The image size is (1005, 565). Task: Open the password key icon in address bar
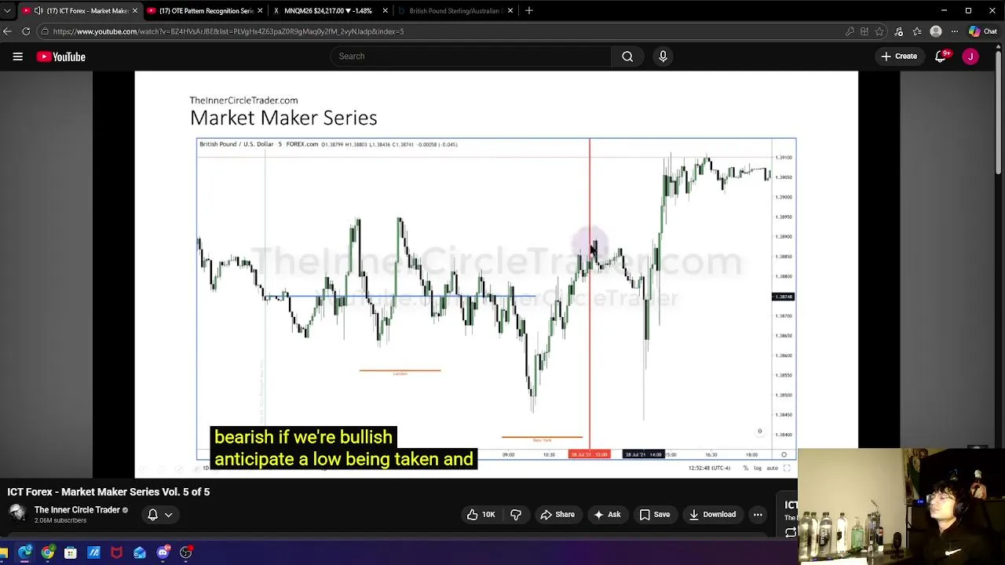(850, 31)
